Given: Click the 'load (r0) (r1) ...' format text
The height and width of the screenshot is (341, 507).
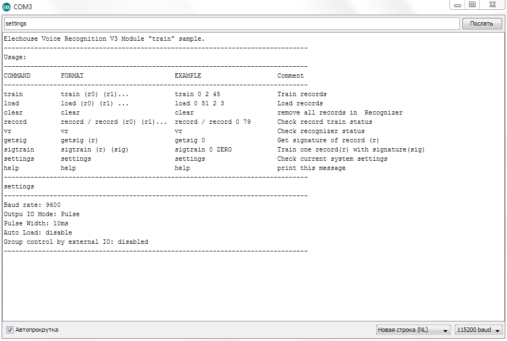Looking at the screenshot, I should point(95,104).
